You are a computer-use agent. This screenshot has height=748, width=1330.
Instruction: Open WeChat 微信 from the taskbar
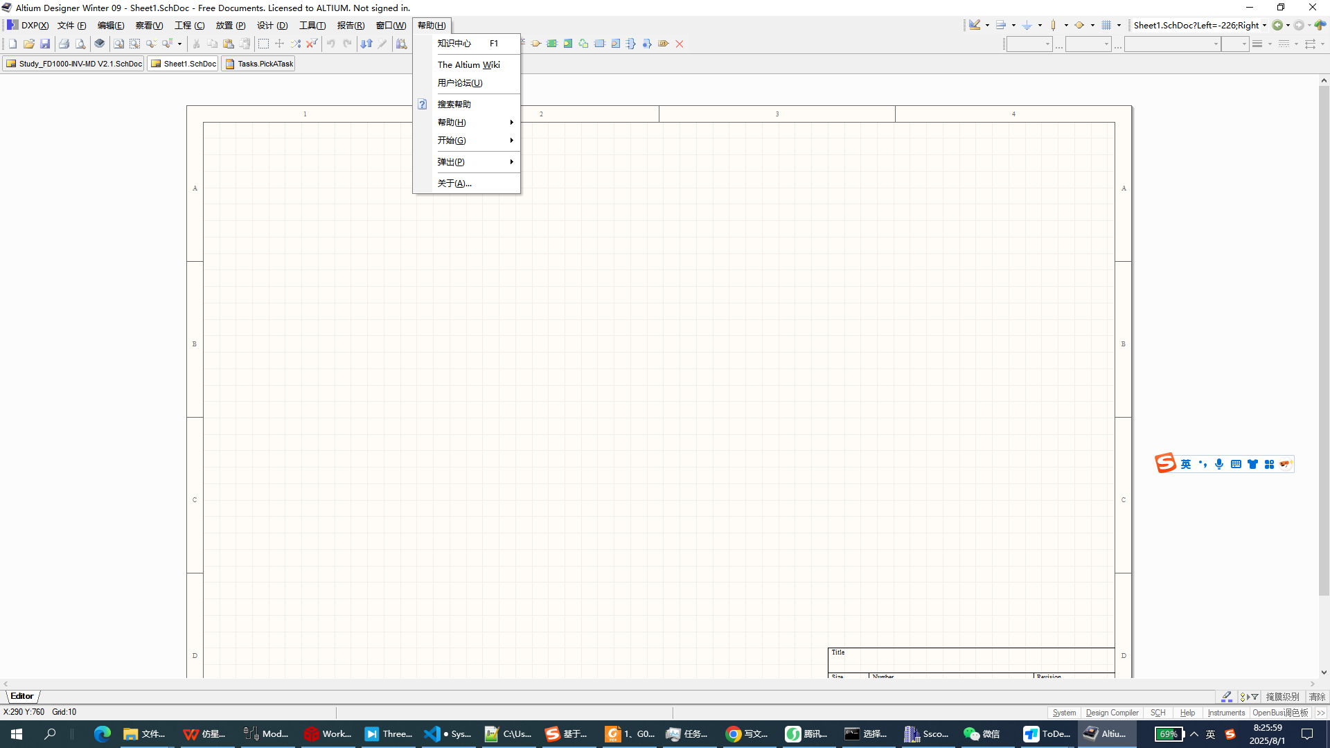click(x=982, y=734)
